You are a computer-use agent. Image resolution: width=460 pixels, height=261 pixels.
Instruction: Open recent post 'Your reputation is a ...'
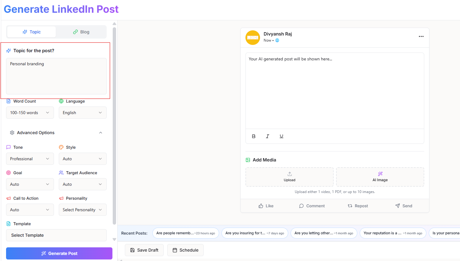click(393, 233)
